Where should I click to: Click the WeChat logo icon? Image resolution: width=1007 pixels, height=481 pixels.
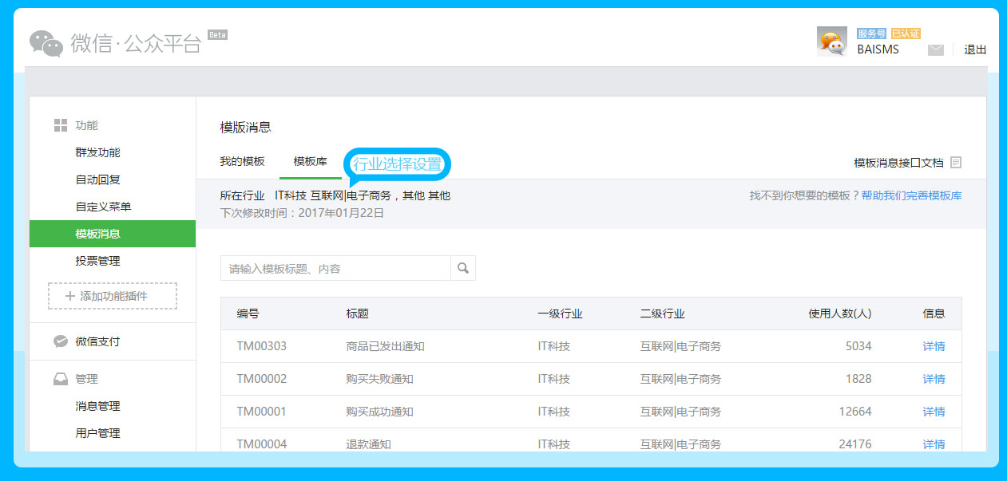tap(46, 44)
